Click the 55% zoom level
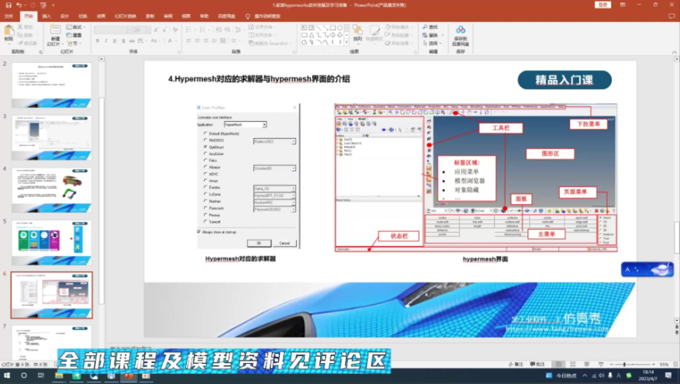The width and height of the screenshot is (680, 384). tap(664, 365)
